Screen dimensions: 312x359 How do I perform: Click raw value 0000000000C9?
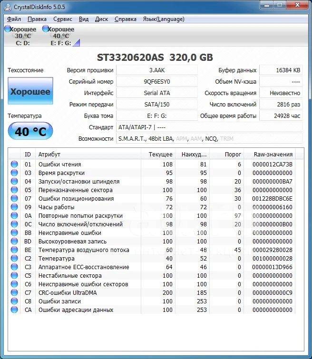(273, 292)
